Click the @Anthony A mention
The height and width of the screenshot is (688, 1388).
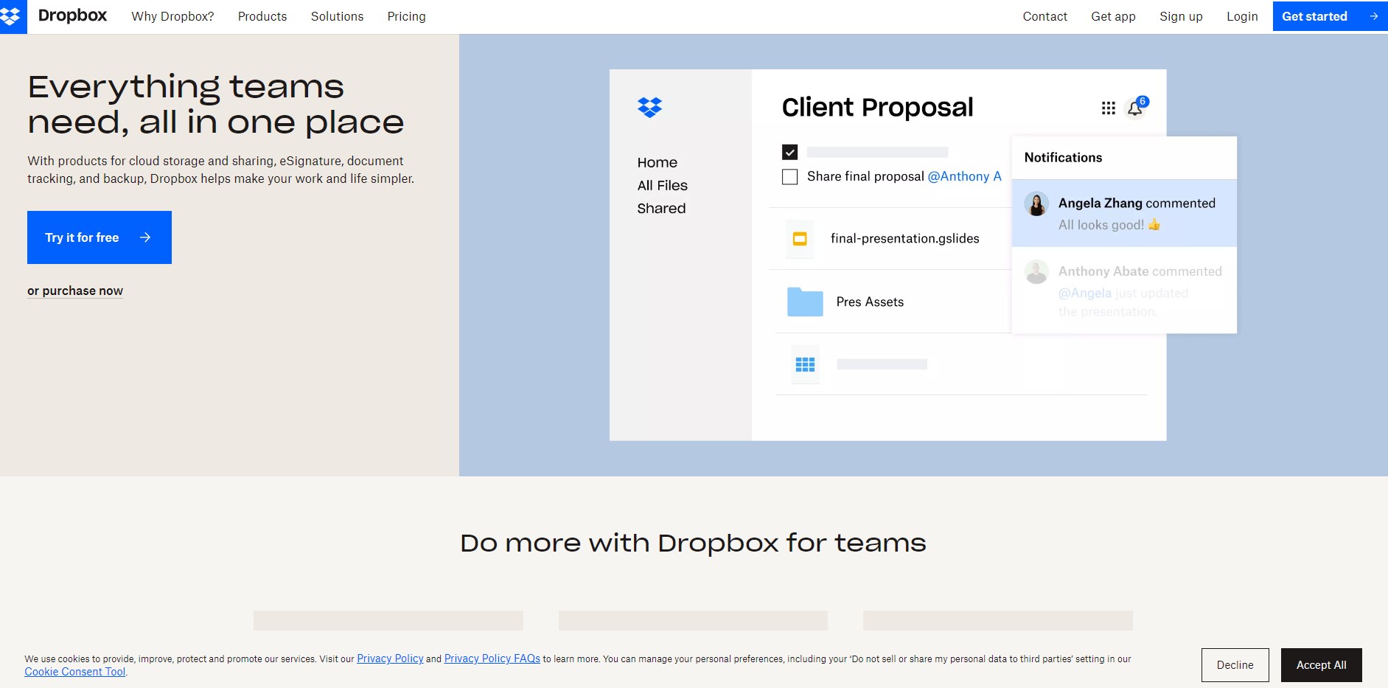[964, 176]
